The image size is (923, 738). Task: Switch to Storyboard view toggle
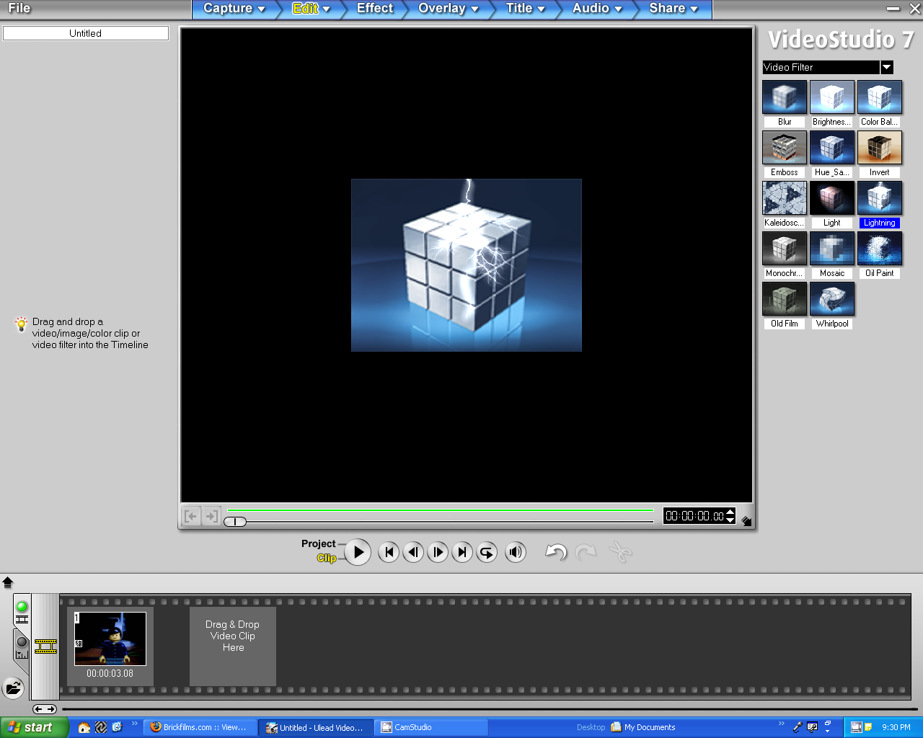[22, 612]
